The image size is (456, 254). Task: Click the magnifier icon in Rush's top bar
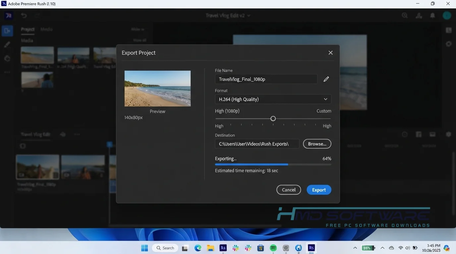pyautogui.click(x=405, y=16)
